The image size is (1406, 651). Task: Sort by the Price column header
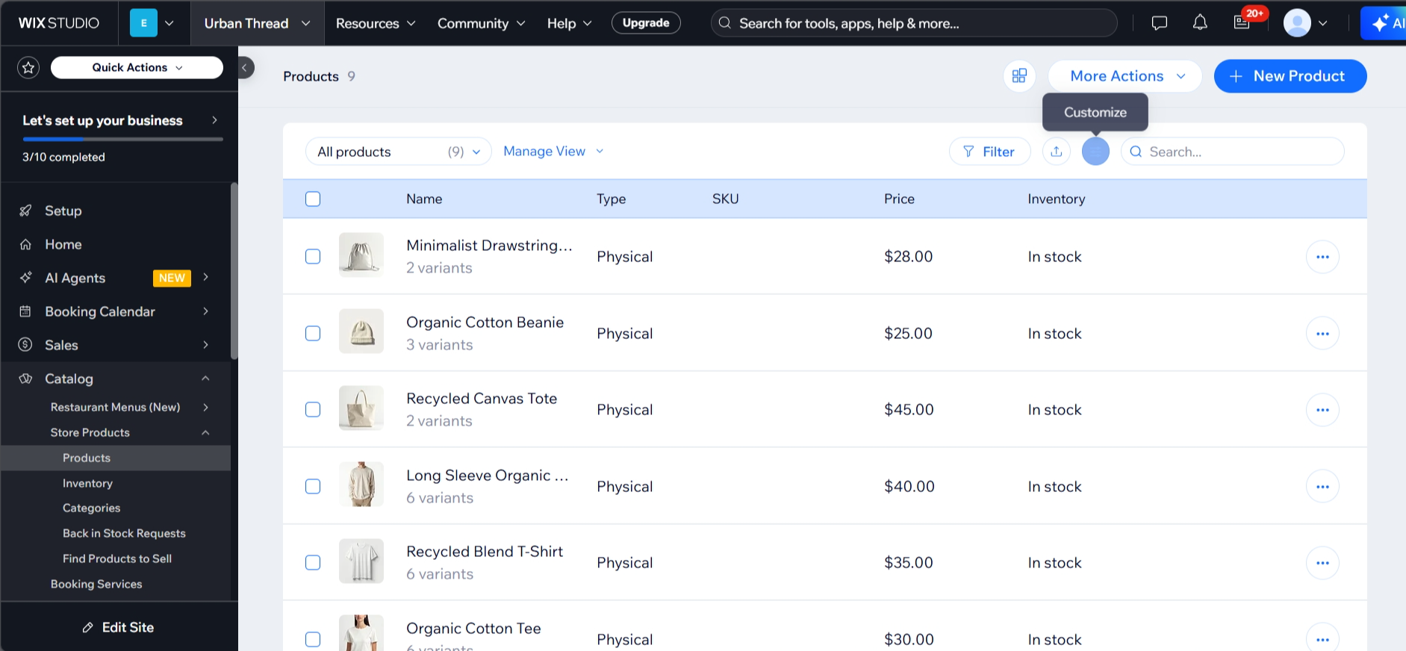899,199
